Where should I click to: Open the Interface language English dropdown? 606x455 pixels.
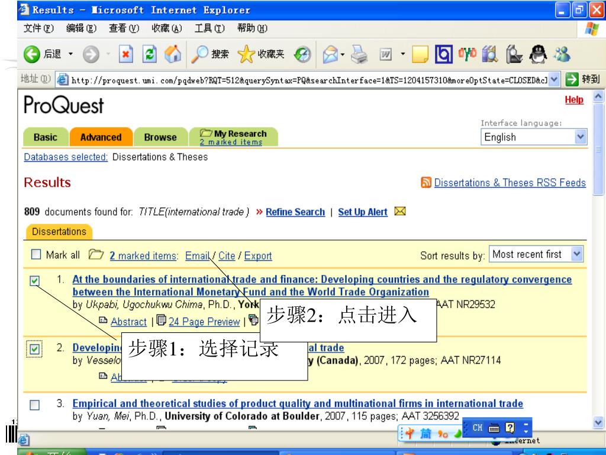pyautogui.click(x=534, y=137)
